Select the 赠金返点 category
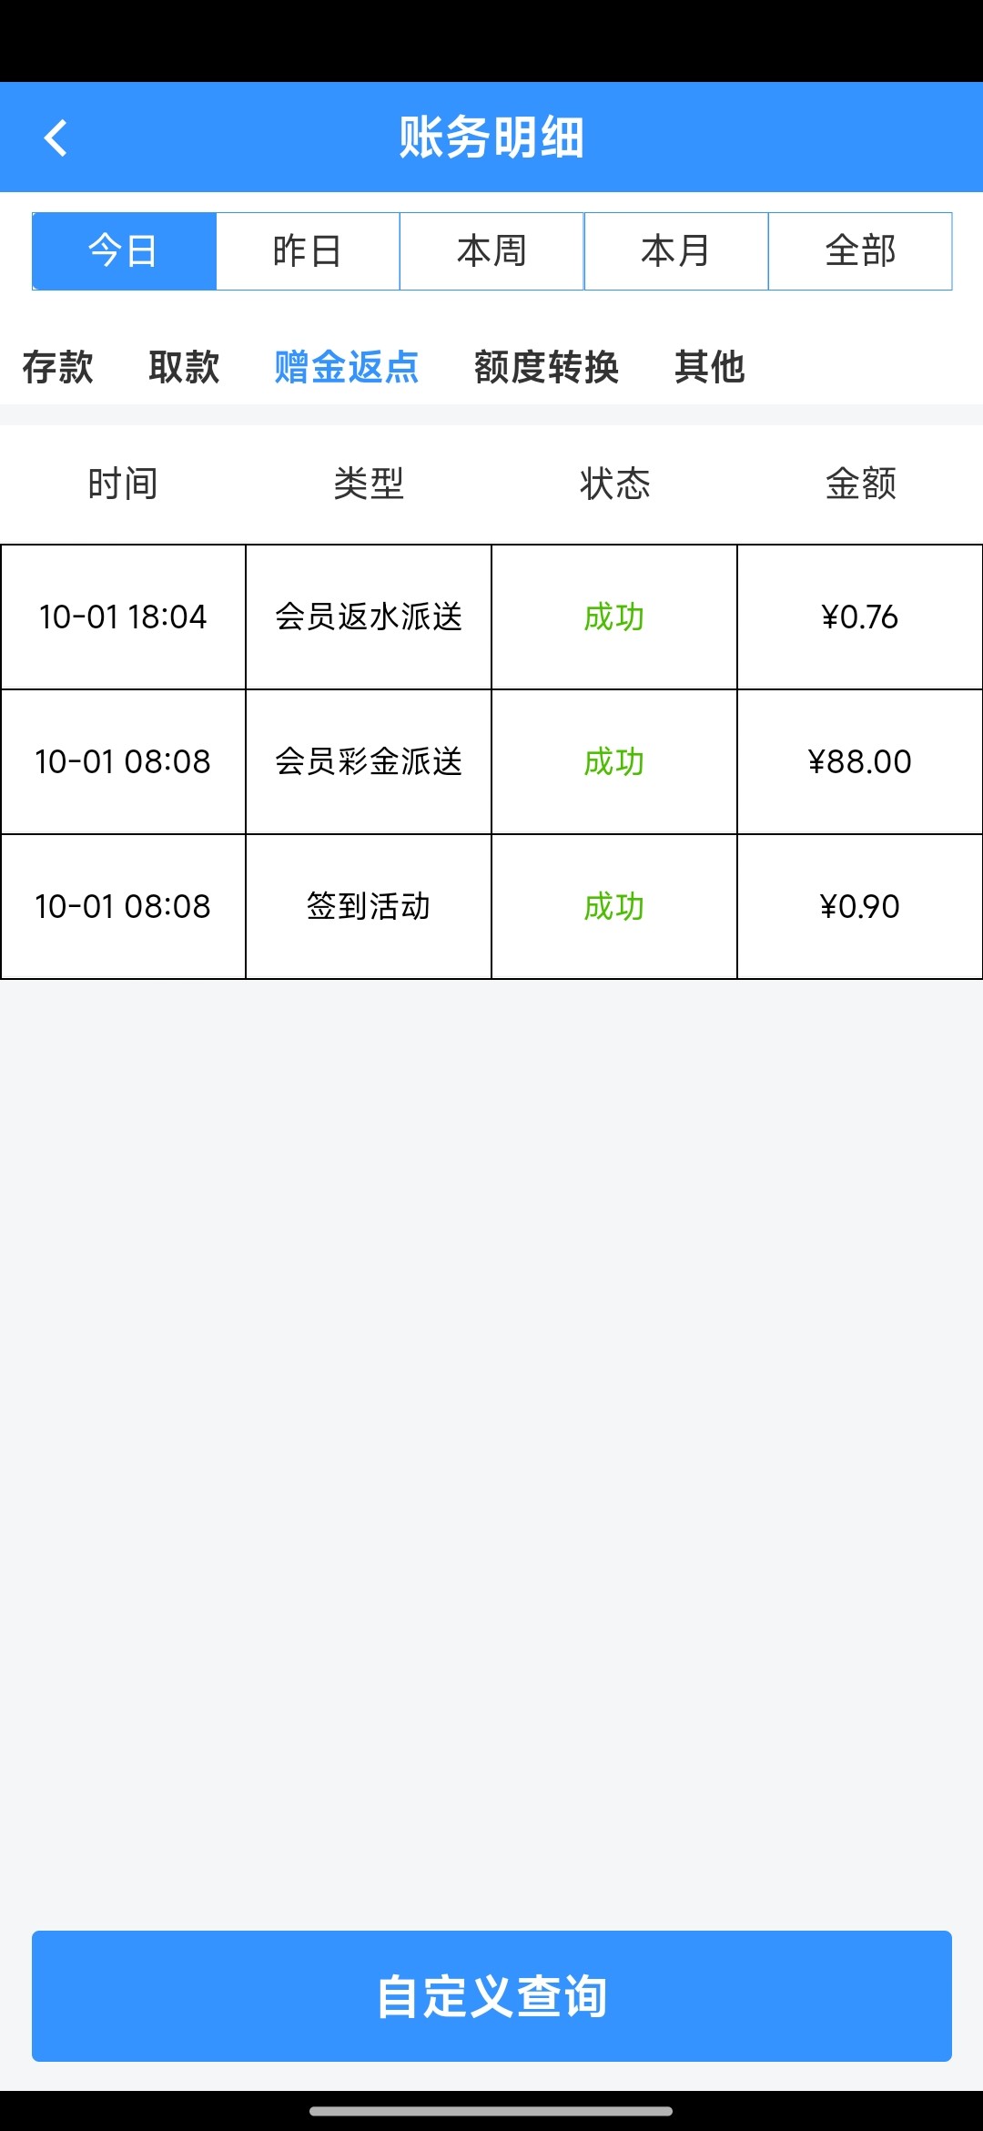Viewport: 983px width, 2131px height. 347,367
